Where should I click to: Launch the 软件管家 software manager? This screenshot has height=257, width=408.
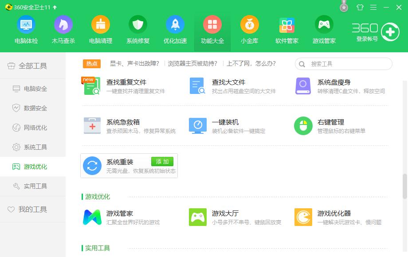(x=286, y=29)
